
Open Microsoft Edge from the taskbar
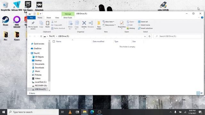tap(92, 112)
